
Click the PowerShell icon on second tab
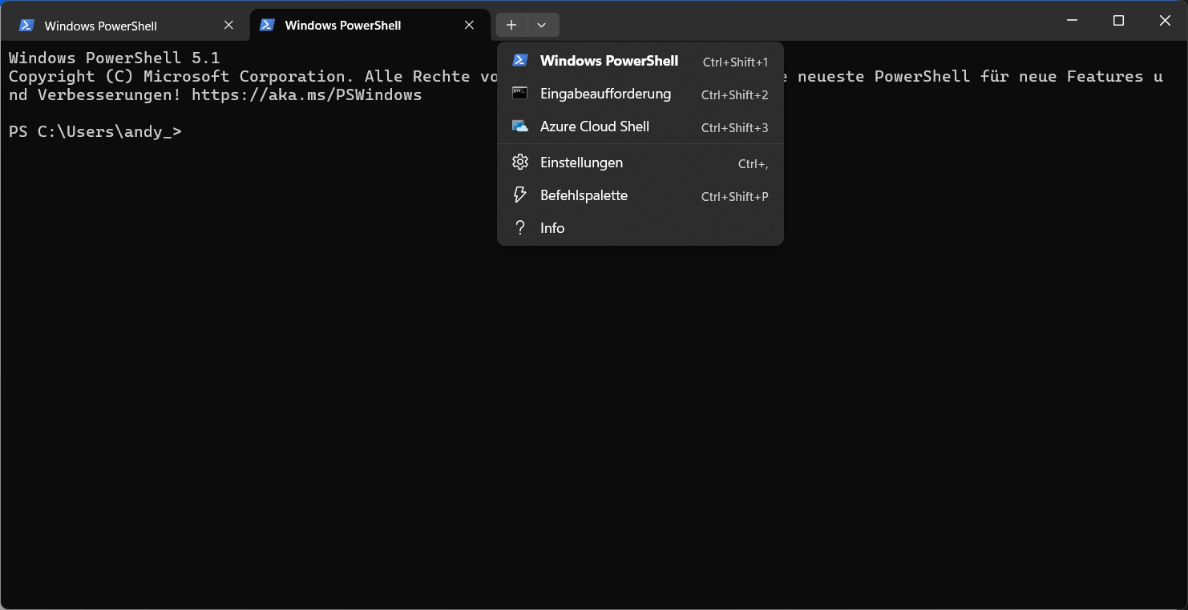267,25
